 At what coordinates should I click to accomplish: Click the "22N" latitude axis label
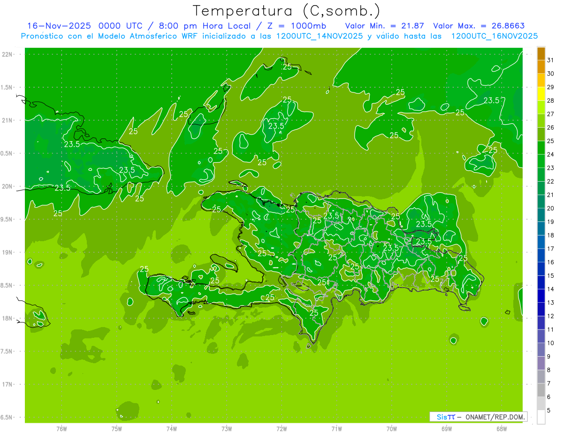click(8, 54)
